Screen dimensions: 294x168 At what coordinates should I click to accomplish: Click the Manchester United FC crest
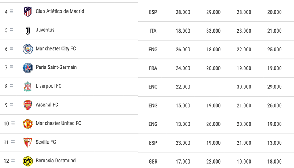coord(28,124)
